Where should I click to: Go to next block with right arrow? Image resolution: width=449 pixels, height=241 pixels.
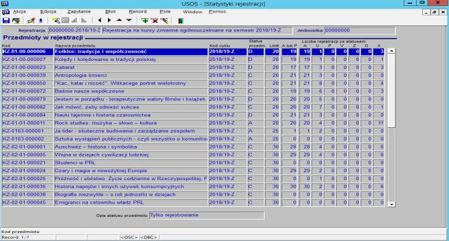tap(109, 20)
